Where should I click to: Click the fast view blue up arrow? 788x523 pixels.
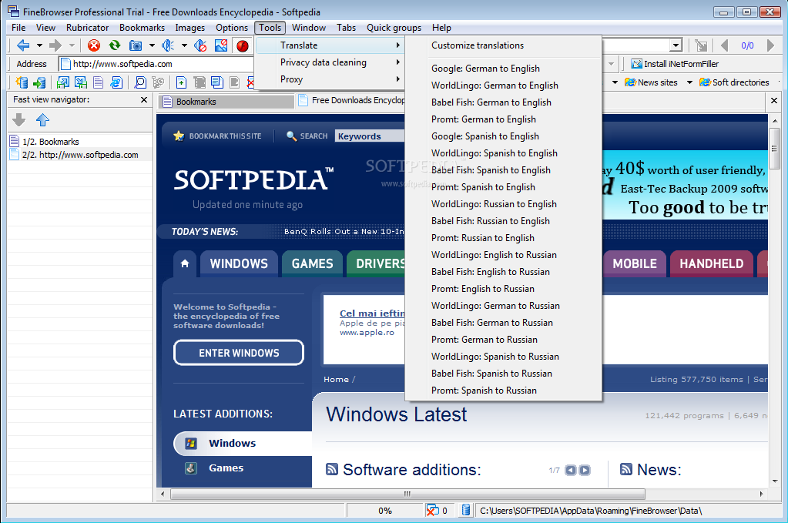(x=42, y=119)
